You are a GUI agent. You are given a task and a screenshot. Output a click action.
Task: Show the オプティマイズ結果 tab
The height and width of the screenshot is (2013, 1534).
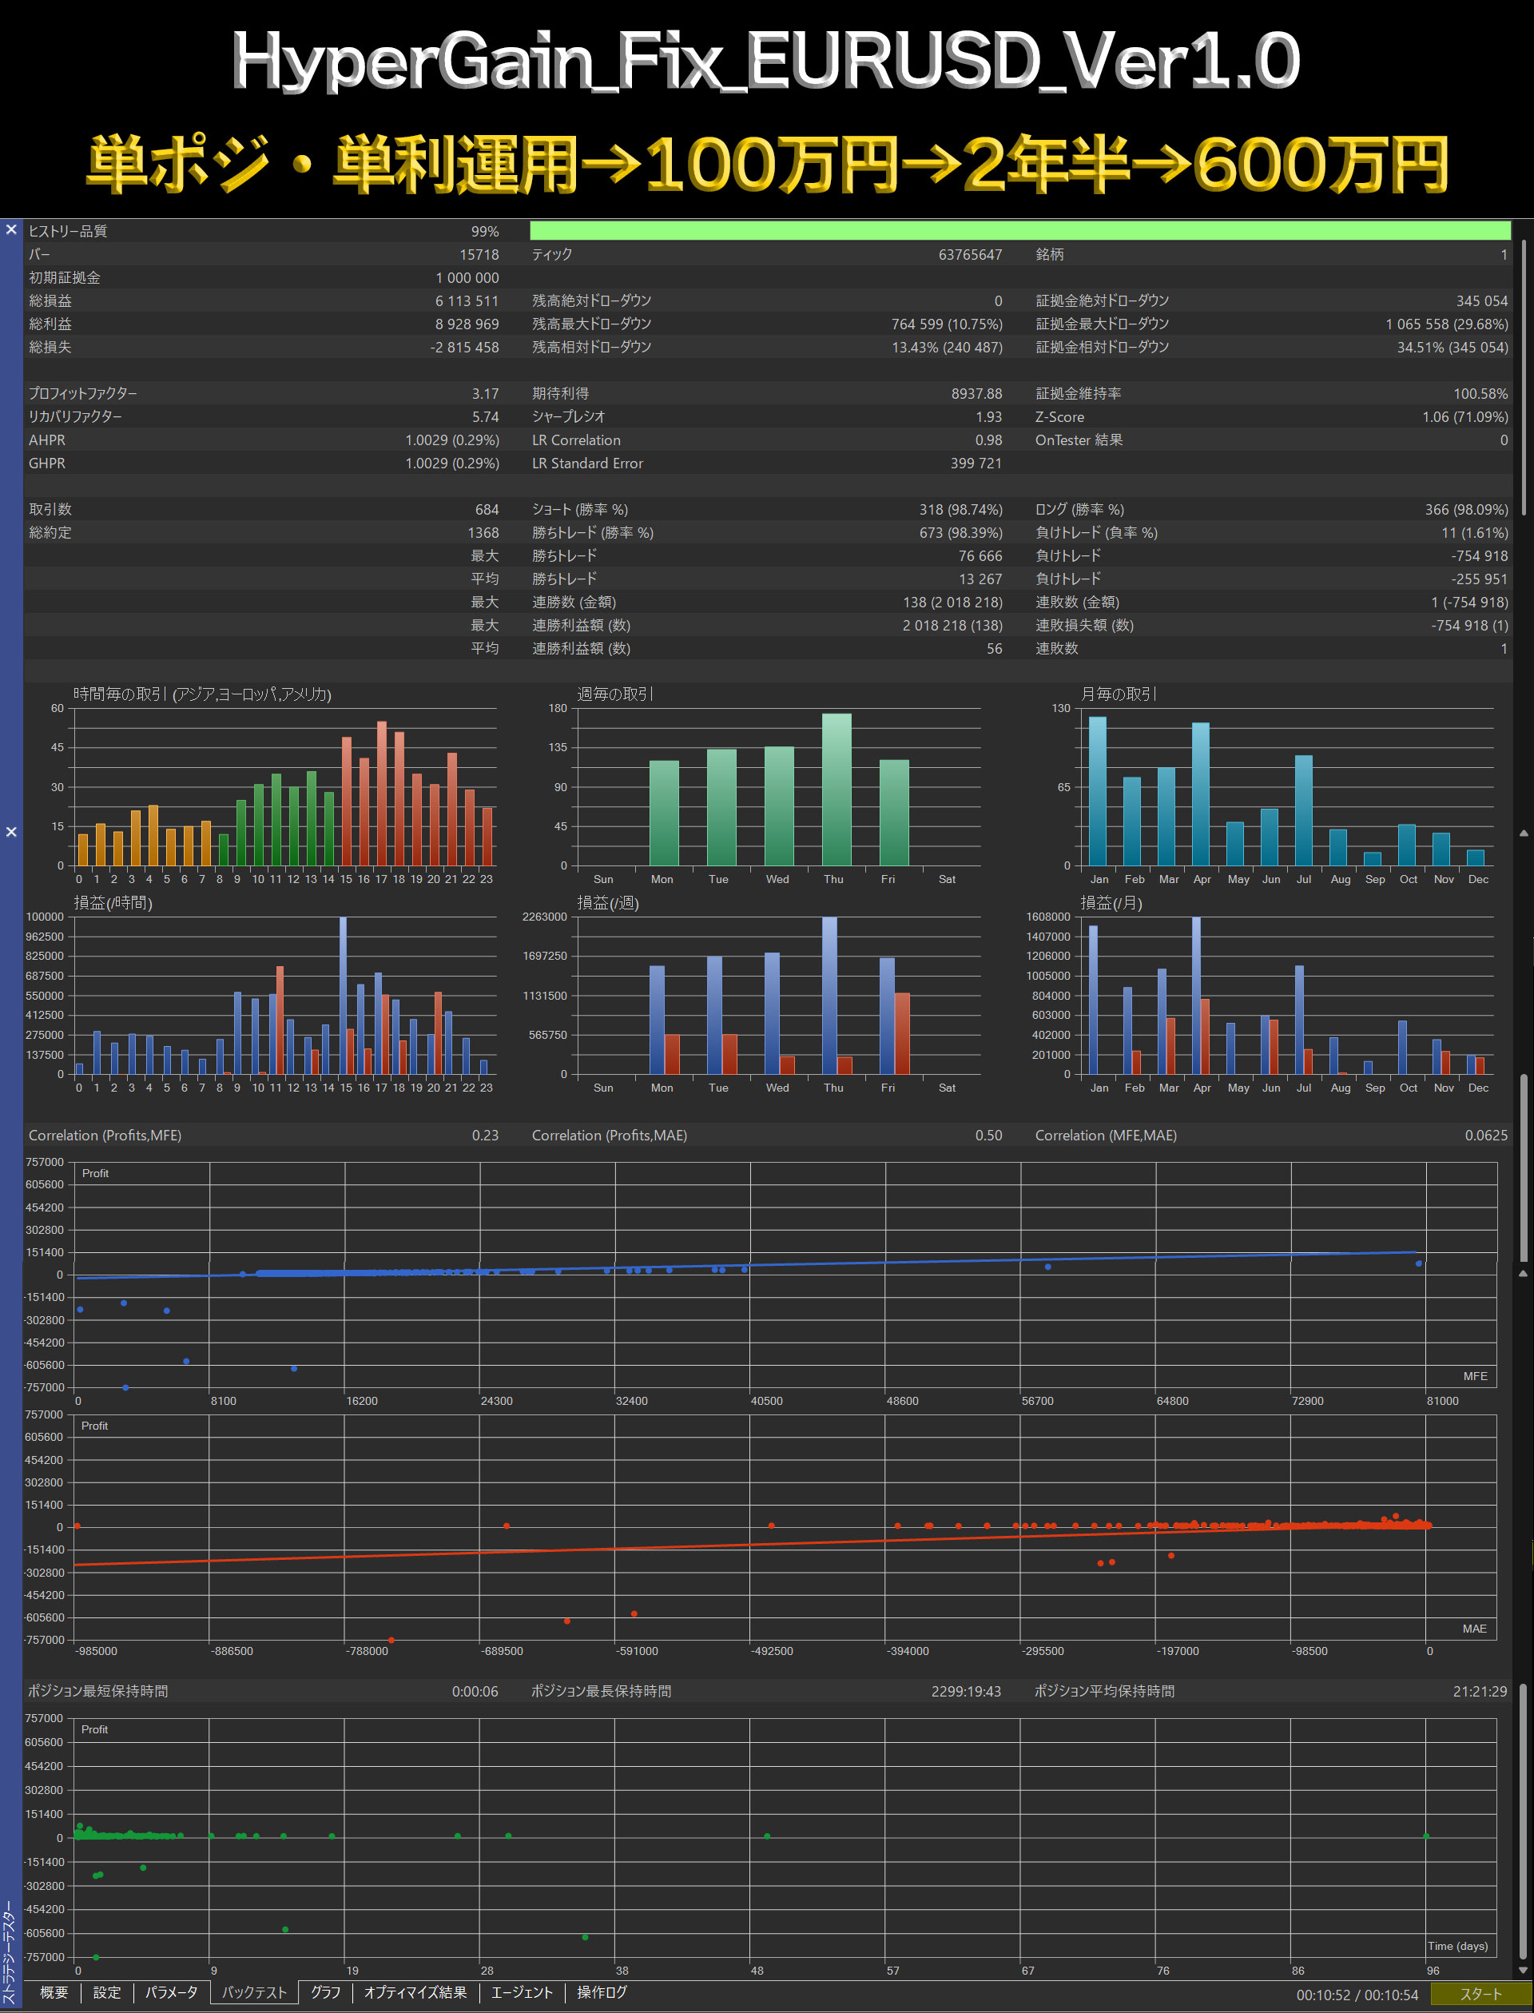point(415,1992)
